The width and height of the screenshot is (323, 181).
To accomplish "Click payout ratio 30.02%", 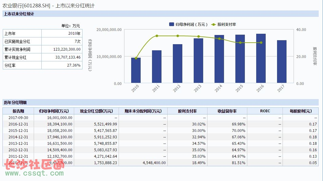I will pos(199,124).
